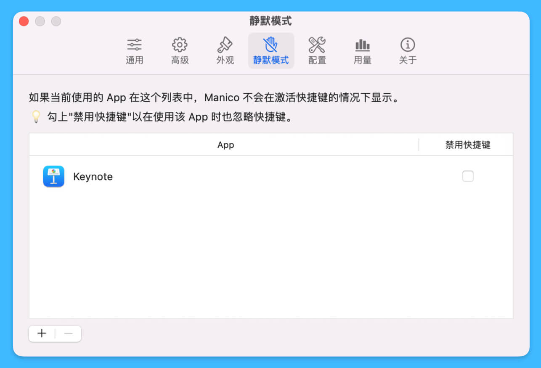This screenshot has height=368, width=541.
Task: Open the 配置 wrench and screwdriver icon
Action: (x=317, y=45)
